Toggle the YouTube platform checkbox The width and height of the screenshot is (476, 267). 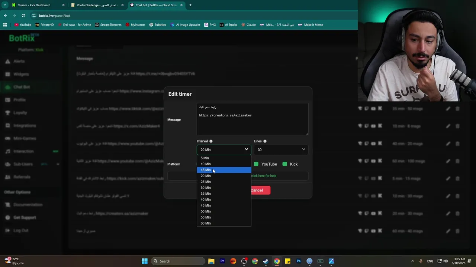[x=256, y=164]
